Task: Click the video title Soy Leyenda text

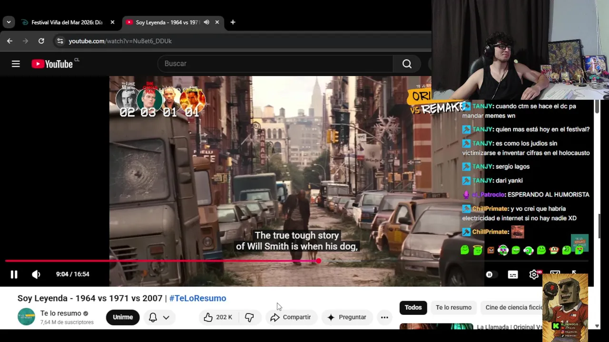Action: 90,298
